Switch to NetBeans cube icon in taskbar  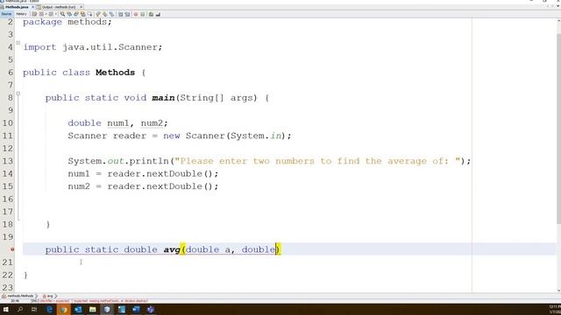(x=107, y=310)
